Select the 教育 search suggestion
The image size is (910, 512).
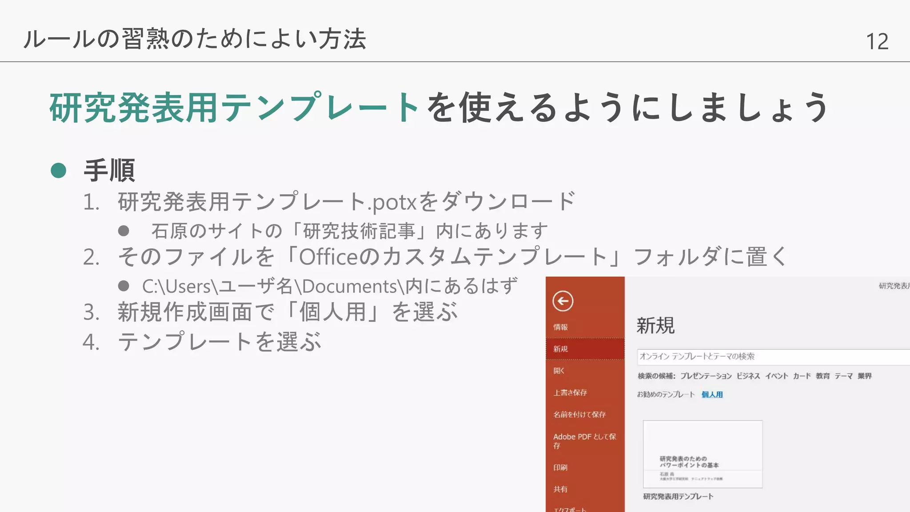coord(823,376)
